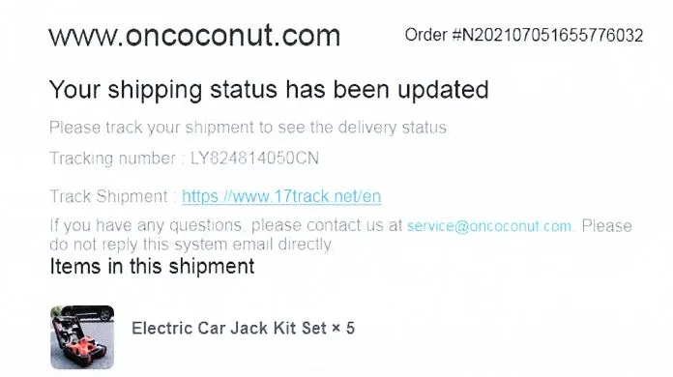Click the 'Items in this shipment' heading
The height and width of the screenshot is (377, 673).
click(x=152, y=267)
